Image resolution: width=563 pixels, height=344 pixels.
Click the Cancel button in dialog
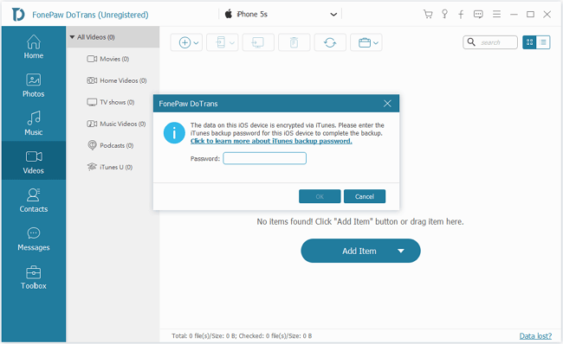click(x=365, y=196)
